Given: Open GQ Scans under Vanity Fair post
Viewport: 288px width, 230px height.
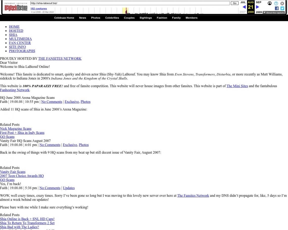Looking at the screenshot, I should coord(7,180).
